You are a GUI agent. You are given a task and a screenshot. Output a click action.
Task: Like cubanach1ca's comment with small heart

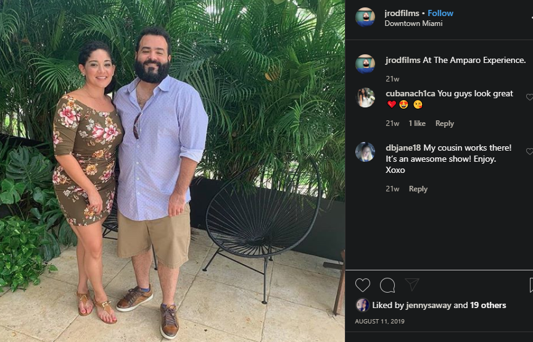tap(529, 97)
